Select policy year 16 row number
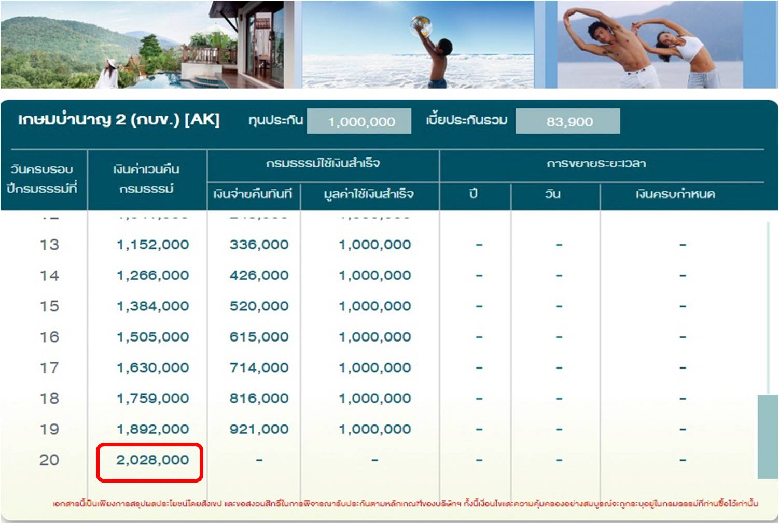779x524 pixels. coord(50,337)
